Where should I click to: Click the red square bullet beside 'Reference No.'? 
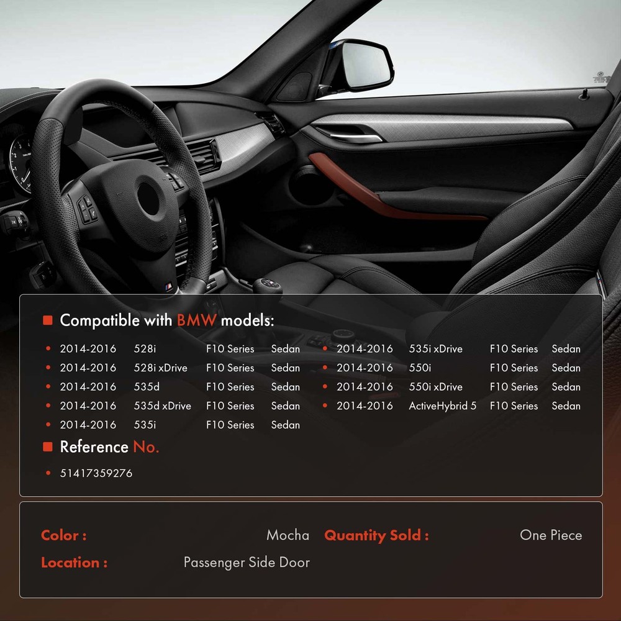pos(48,446)
